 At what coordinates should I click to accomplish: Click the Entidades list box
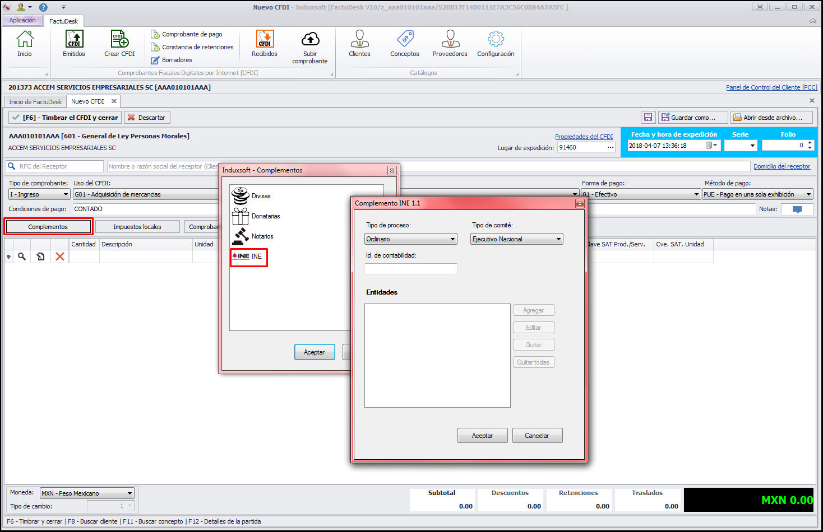pos(437,356)
